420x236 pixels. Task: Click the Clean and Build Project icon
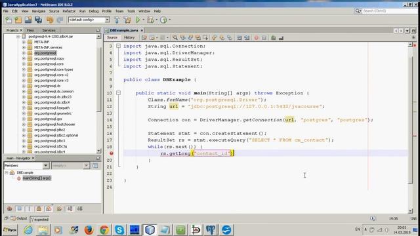pyautogui.click(x=127, y=20)
